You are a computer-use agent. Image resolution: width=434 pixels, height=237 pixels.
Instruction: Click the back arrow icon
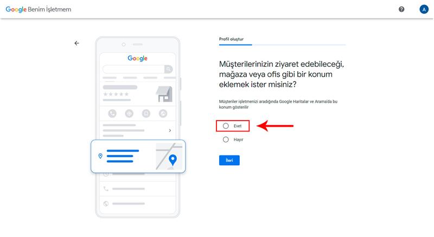coord(76,43)
